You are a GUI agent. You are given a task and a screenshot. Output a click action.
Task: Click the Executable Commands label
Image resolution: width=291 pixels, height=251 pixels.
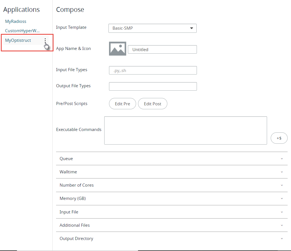79,130
